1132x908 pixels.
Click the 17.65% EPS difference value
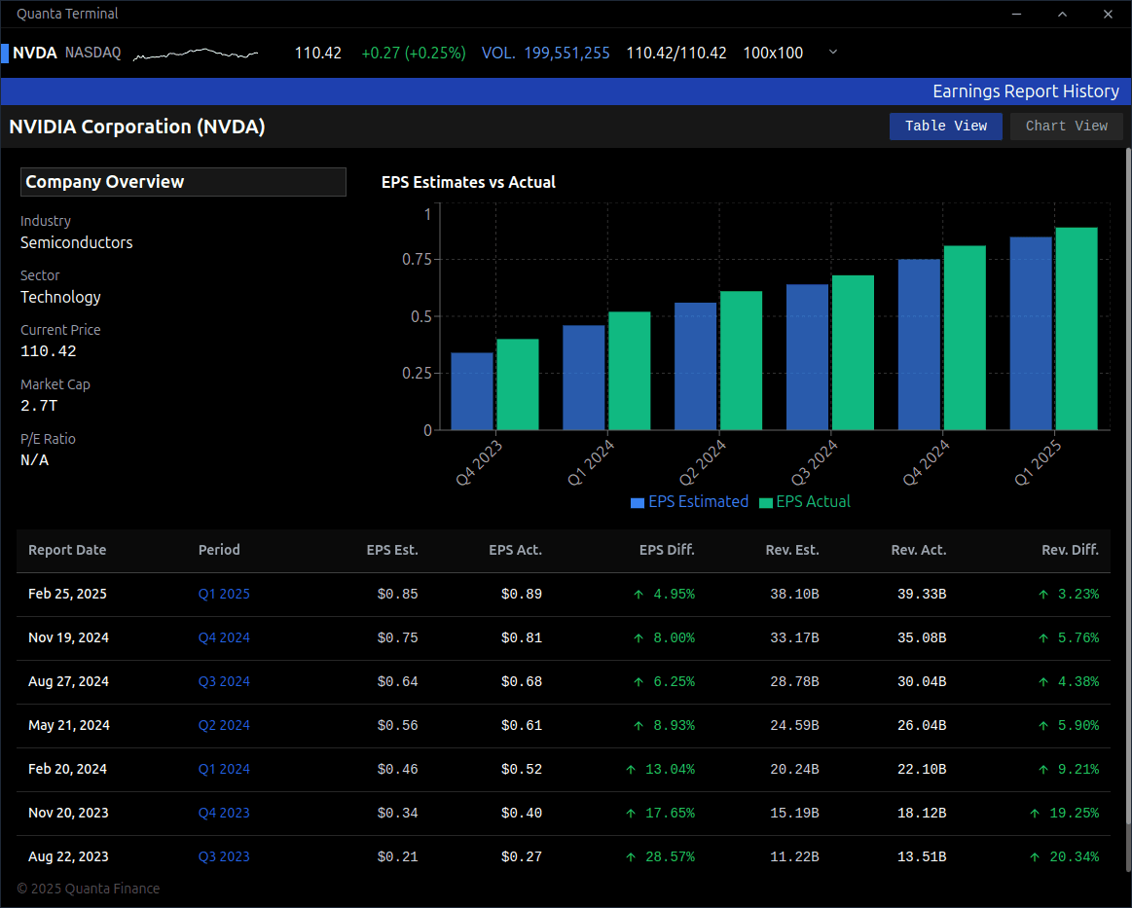click(670, 813)
